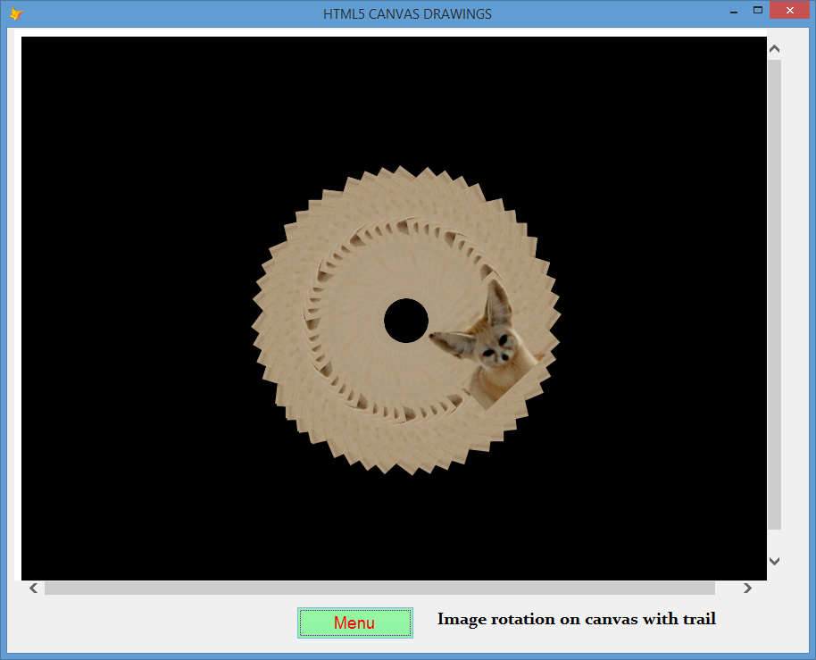Open the Menu button
816x660 pixels.
(x=355, y=622)
